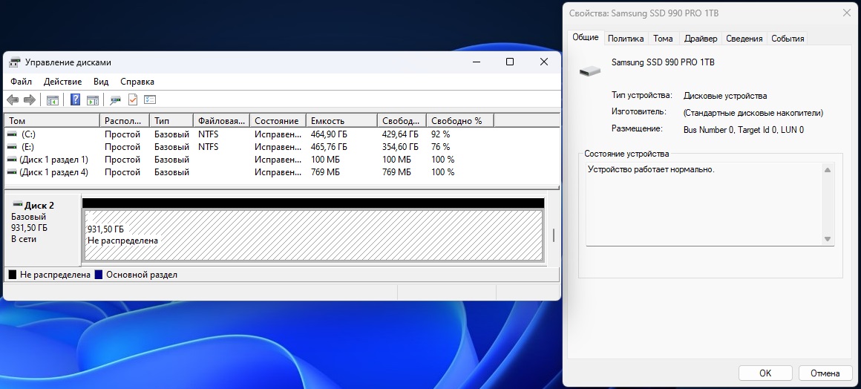Screen dimensions: 861x389
Task: Click NTFS cell in the (E:) row
Action: tap(208, 147)
